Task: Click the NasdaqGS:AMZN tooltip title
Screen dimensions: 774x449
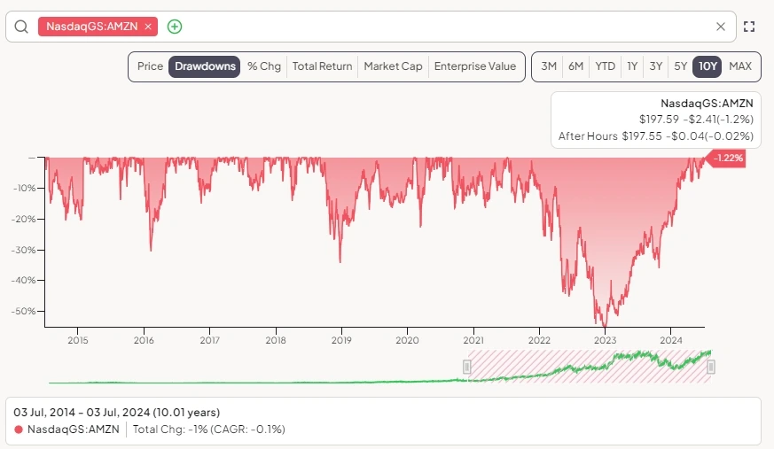Action: (707, 104)
